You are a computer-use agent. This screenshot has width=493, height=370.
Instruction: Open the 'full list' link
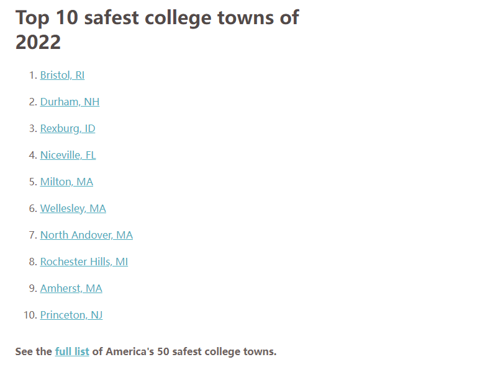click(x=72, y=351)
